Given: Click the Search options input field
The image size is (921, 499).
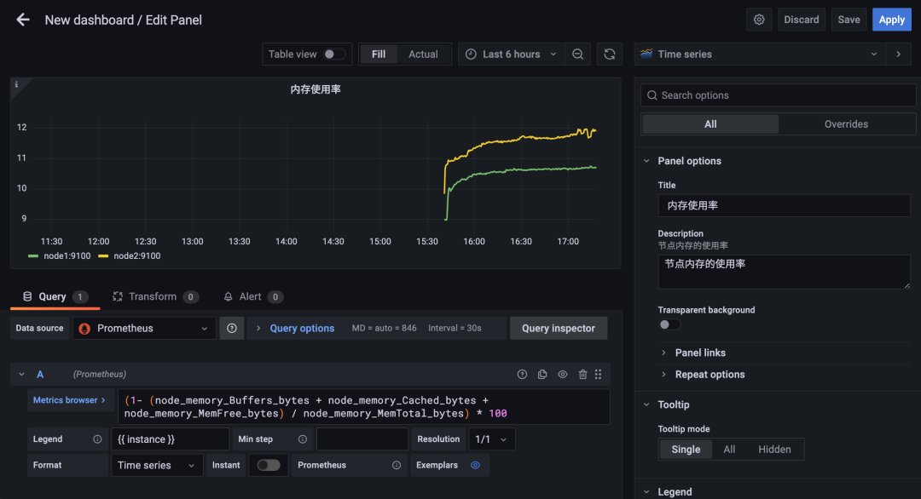Looking at the screenshot, I should pos(778,95).
